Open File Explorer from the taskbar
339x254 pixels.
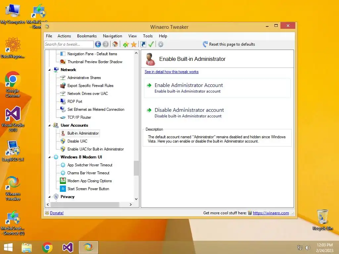point(26,247)
